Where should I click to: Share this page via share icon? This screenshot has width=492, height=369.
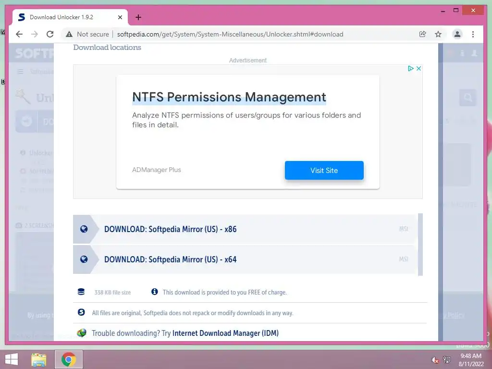(x=423, y=34)
